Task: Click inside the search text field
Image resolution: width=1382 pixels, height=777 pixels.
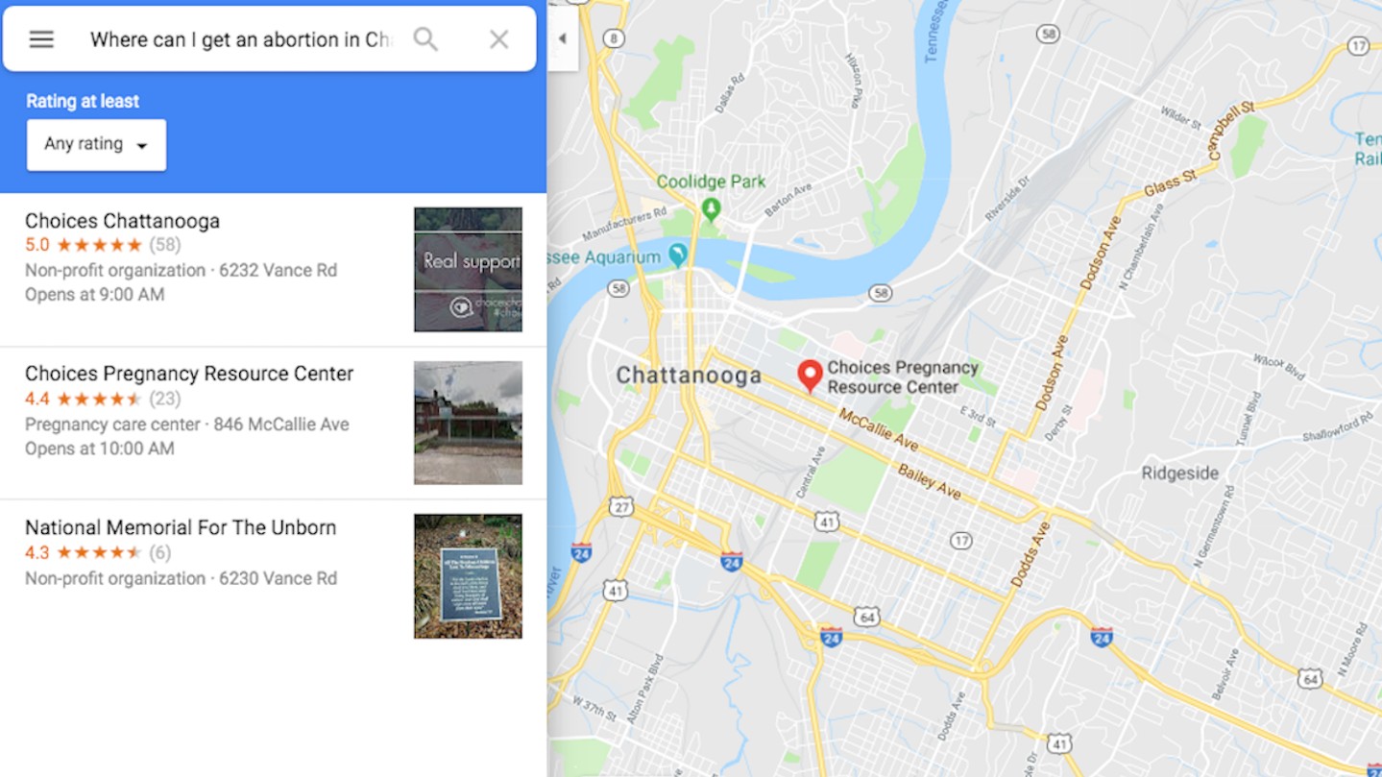Action: 240,39
